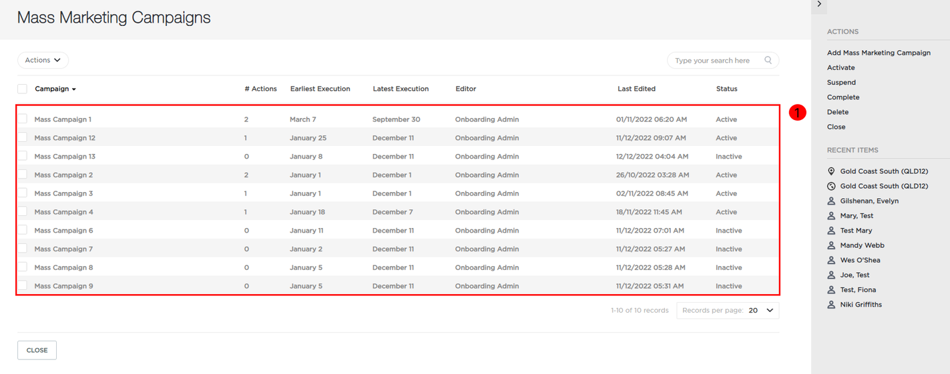
Task: Open Gilshenan, Evelyn person record
Action: [x=863, y=201]
